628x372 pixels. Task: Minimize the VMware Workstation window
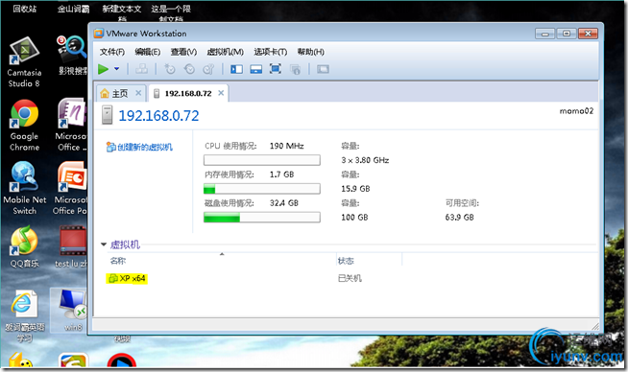[545, 34]
